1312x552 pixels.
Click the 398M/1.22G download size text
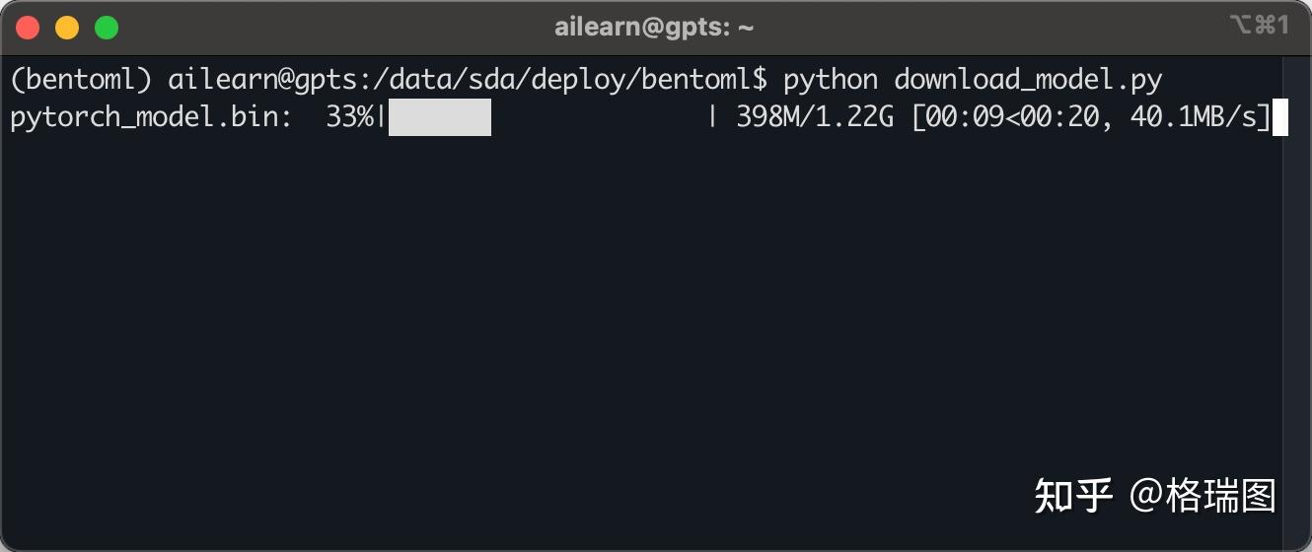pos(815,117)
